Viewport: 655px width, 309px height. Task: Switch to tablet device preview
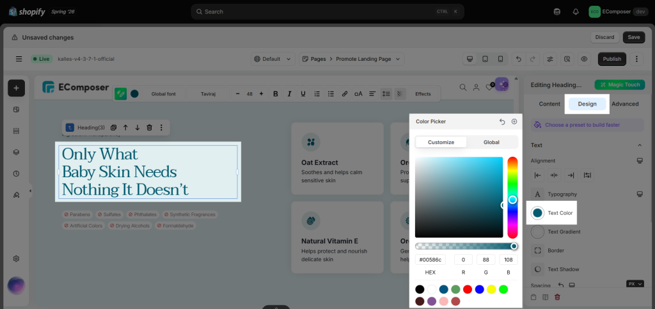(485, 59)
